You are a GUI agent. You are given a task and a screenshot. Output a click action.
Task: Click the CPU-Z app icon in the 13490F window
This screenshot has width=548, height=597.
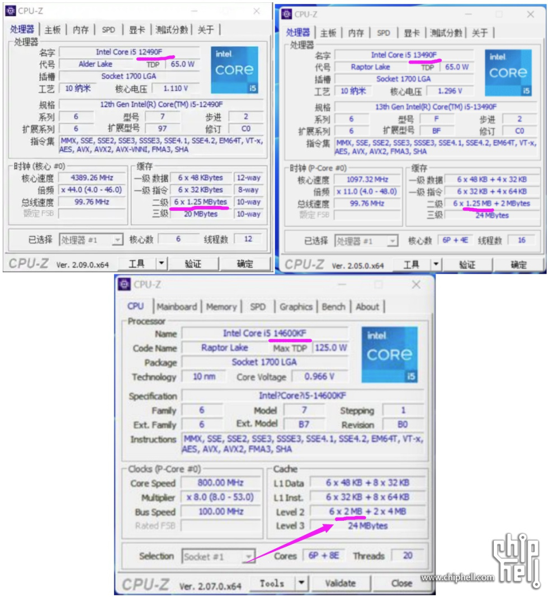[286, 14]
